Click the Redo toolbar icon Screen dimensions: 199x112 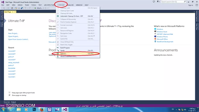click(x=30, y=8)
